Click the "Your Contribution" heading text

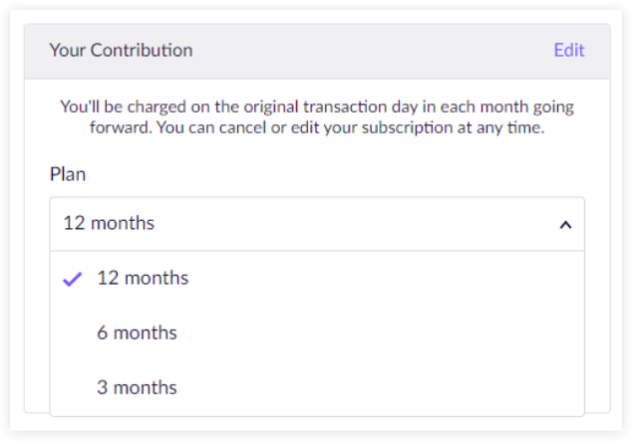121,51
